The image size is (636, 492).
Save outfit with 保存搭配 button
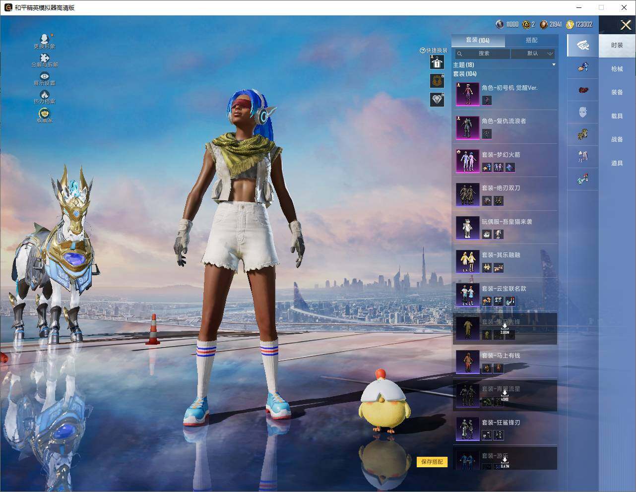[432, 462]
